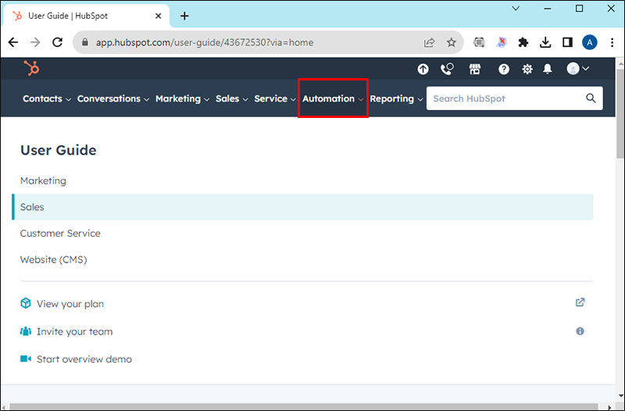625x411 pixels.
Task: Click the vertical scrollbar thumb
Action: point(620,113)
